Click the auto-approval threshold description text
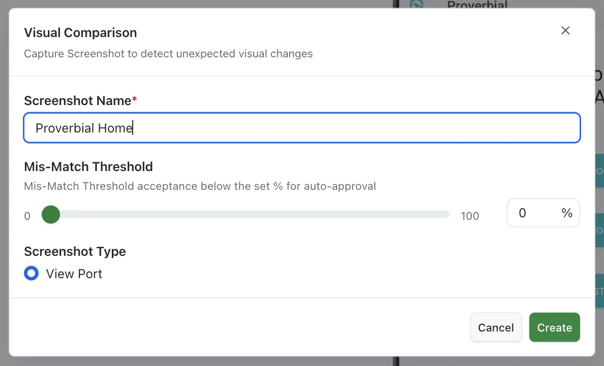 pyautogui.click(x=199, y=186)
